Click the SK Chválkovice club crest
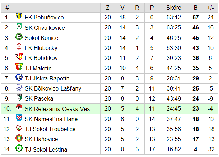This screenshot has height=157, width=219. [x=19, y=26]
